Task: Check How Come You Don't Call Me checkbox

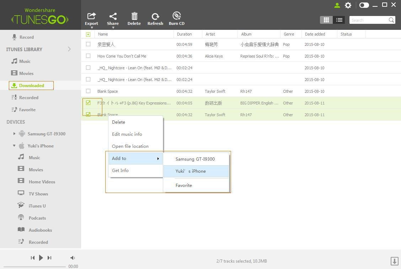Action: click(88, 56)
